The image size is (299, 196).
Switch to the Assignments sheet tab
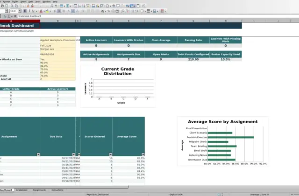(x=39, y=190)
